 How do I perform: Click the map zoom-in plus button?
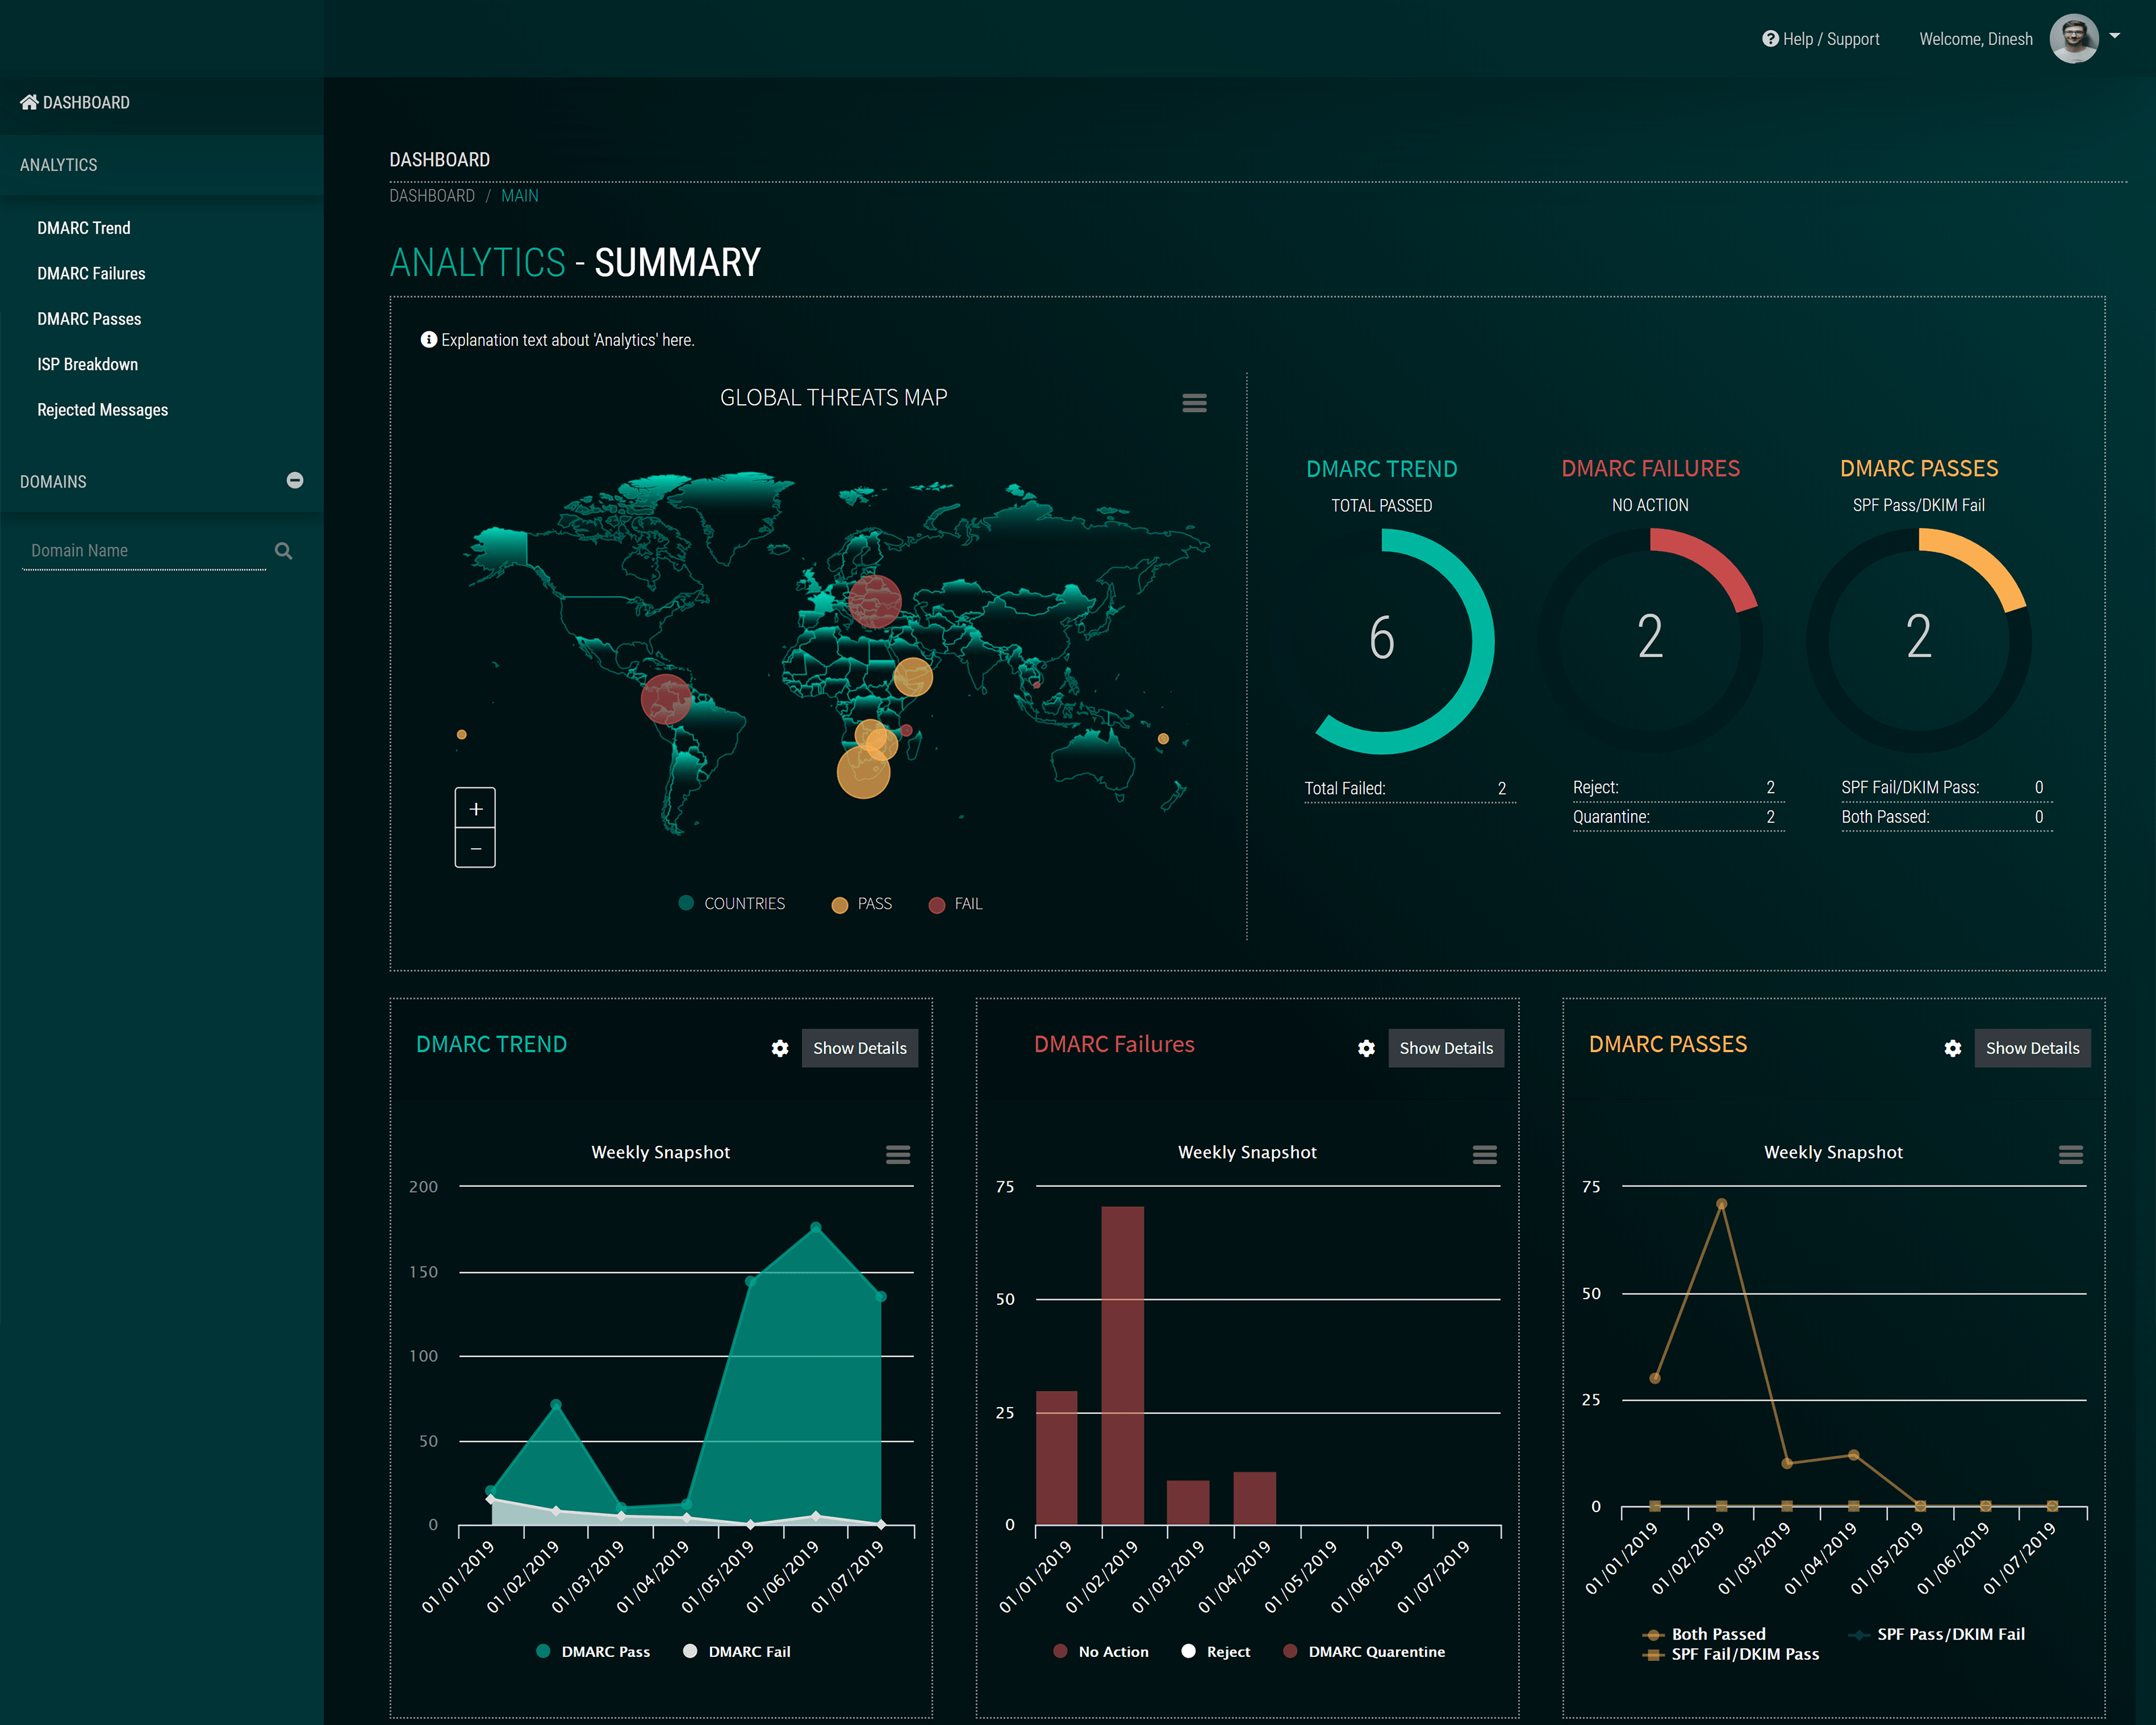(475, 808)
